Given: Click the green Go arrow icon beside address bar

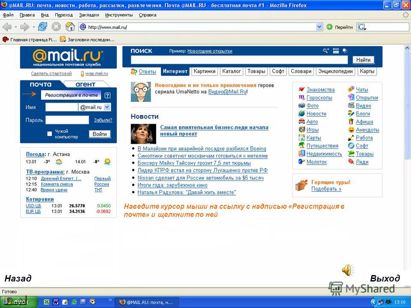Looking at the screenshot, I should [x=330, y=27].
